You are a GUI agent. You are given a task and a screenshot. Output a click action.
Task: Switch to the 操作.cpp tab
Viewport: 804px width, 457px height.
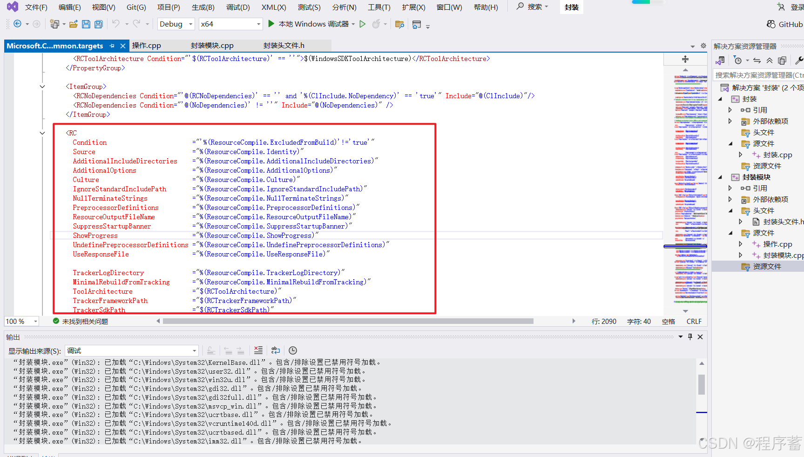click(146, 46)
